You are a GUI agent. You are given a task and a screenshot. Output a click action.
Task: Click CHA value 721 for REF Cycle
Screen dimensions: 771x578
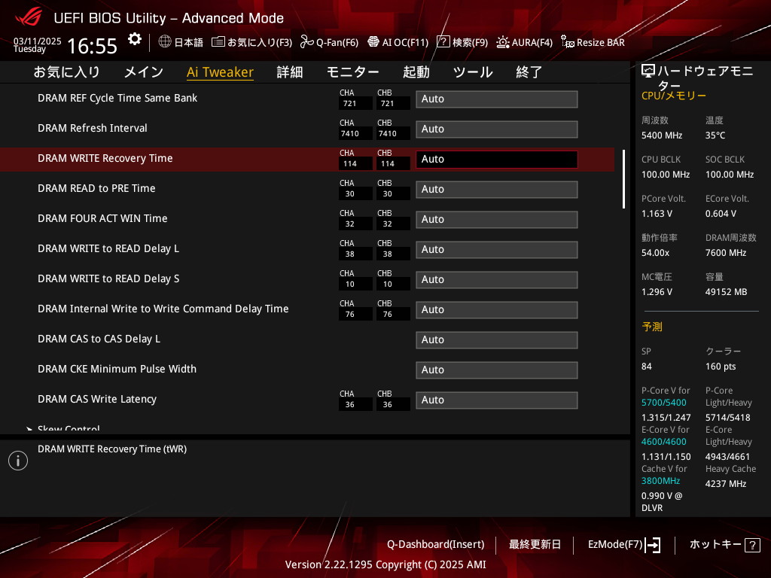coord(350,104)
